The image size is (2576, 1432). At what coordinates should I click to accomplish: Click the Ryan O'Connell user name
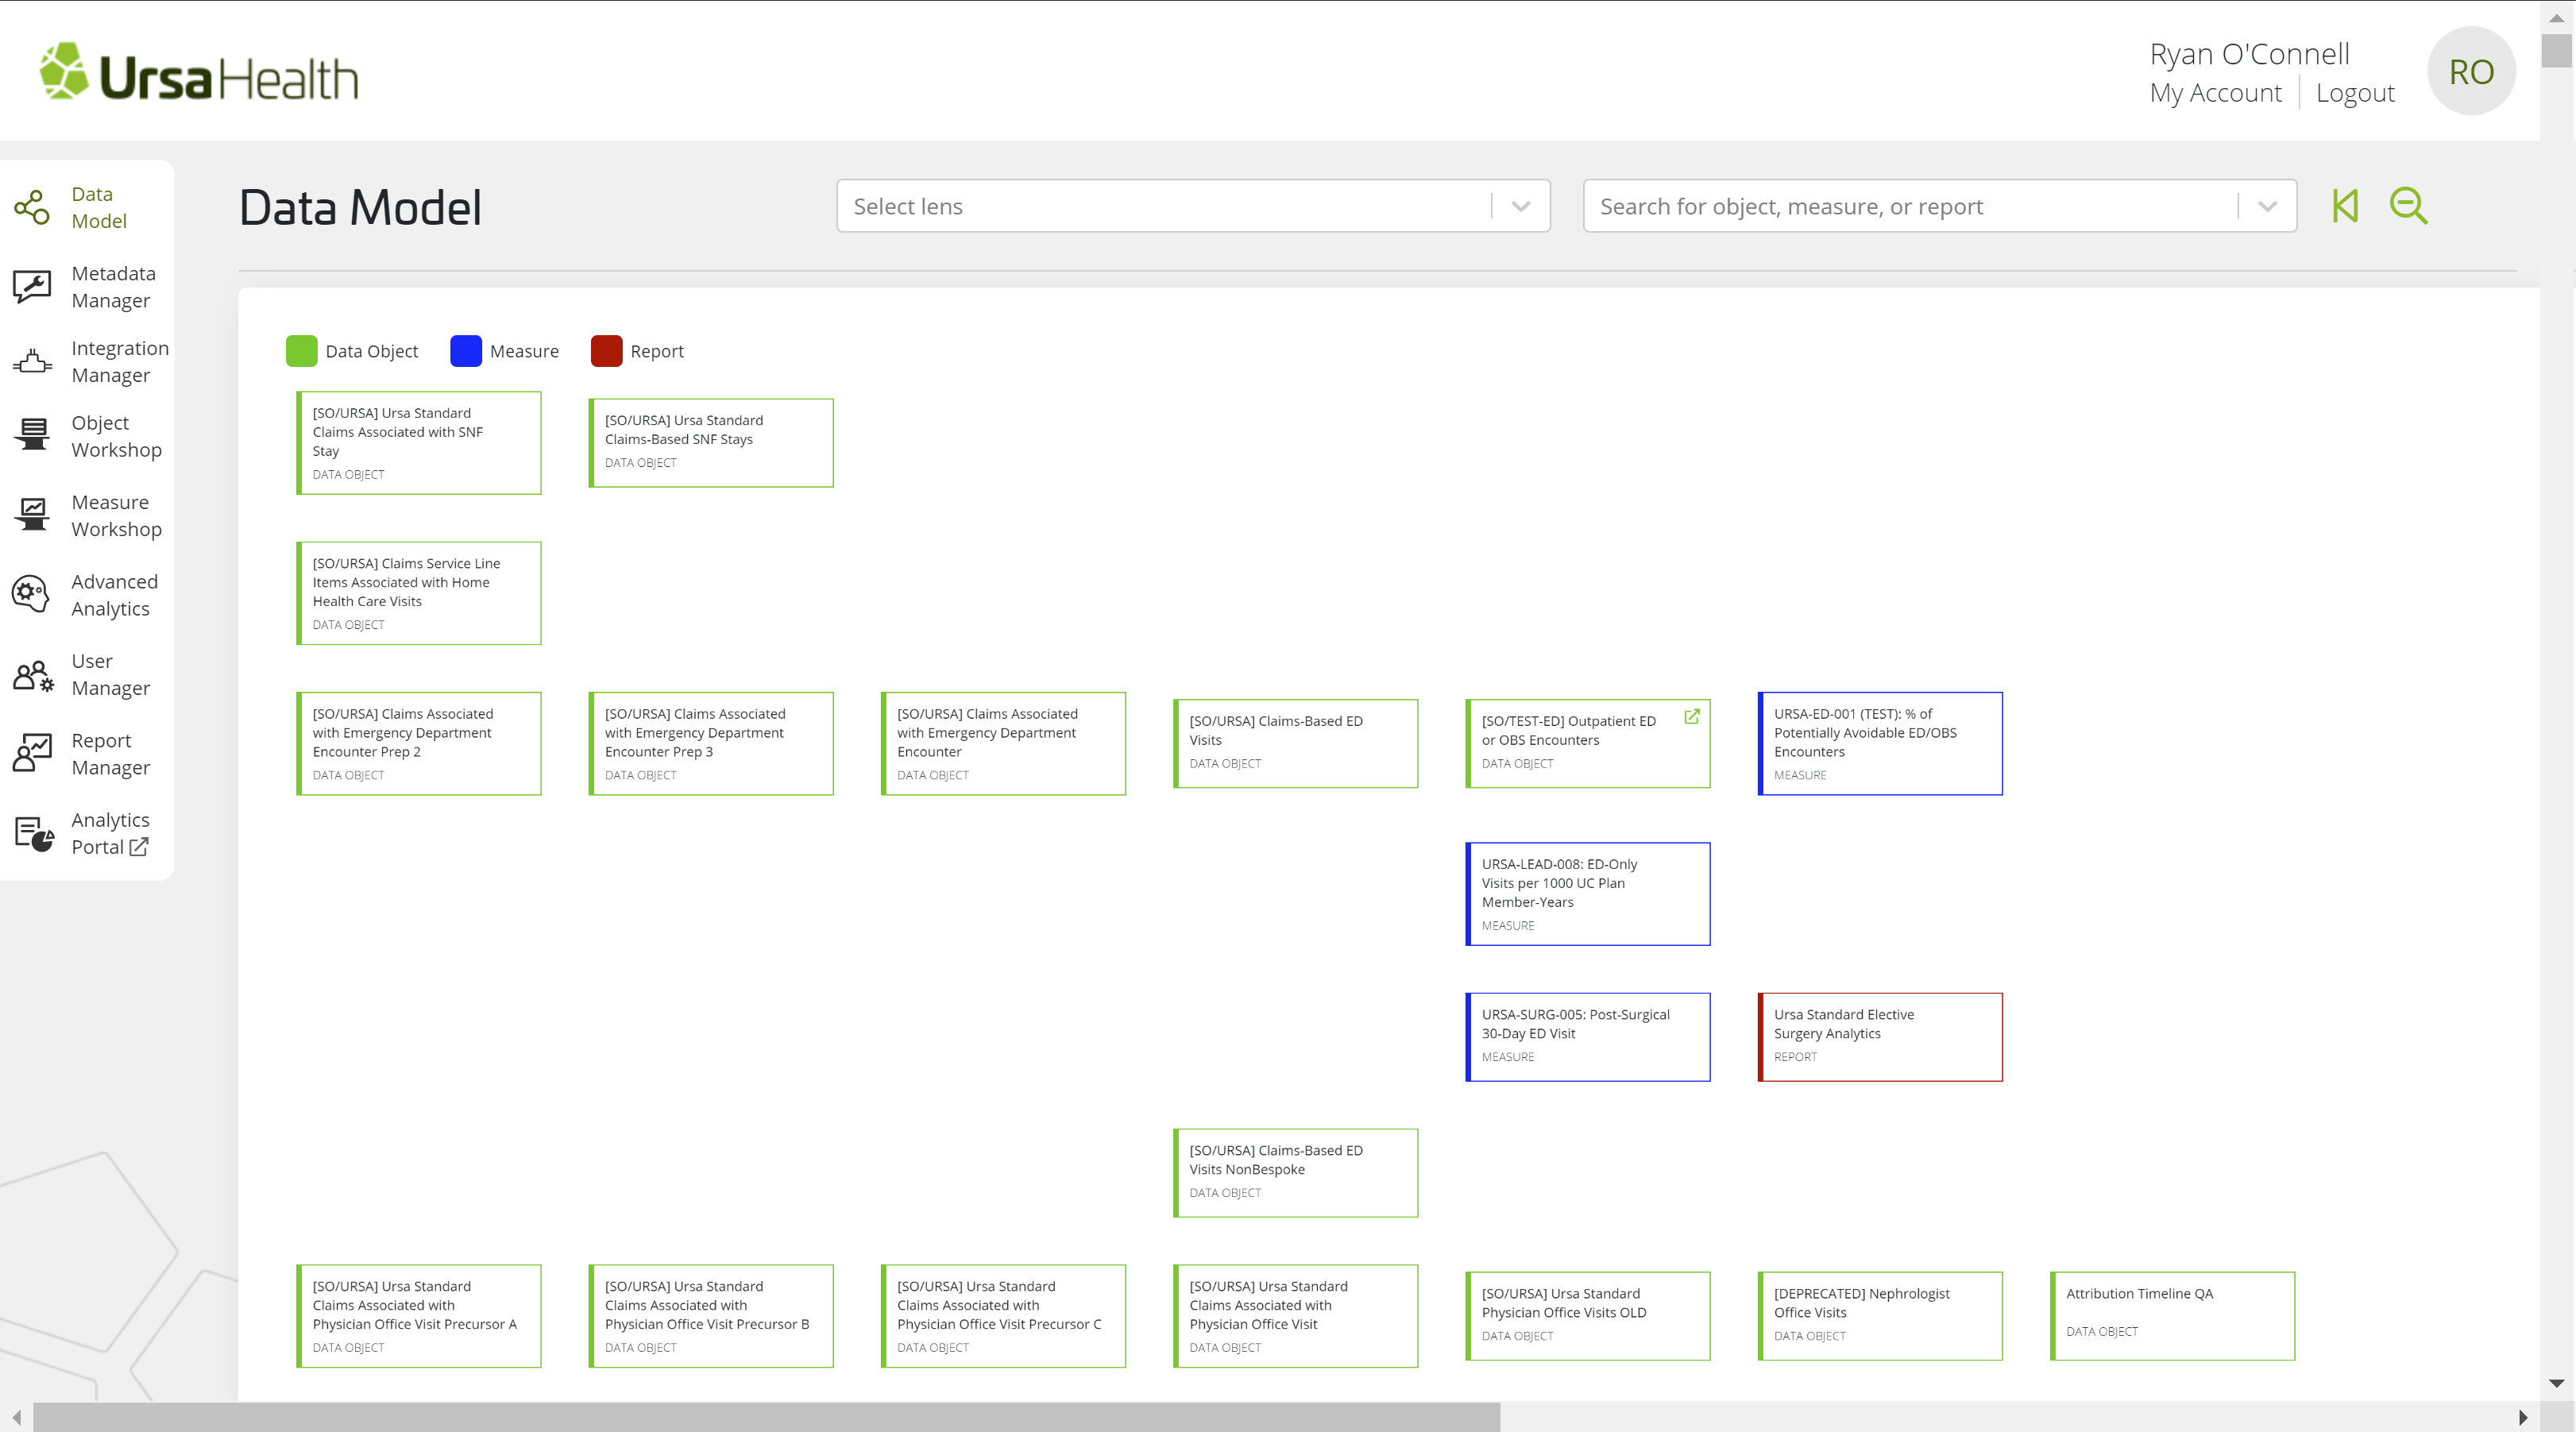coord(2249,54)
